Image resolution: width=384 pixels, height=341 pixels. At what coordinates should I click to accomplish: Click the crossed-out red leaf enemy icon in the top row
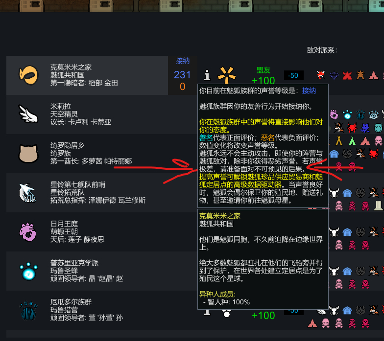point(321,75)
